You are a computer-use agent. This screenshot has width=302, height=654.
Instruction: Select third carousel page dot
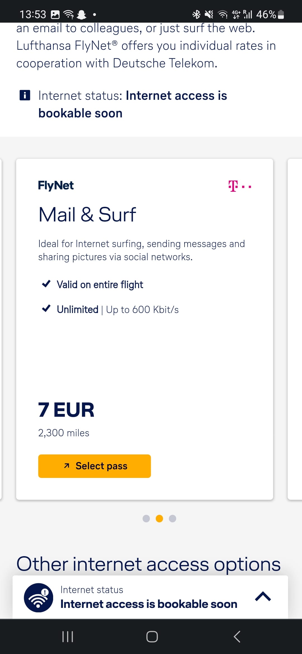click(173, 518)
